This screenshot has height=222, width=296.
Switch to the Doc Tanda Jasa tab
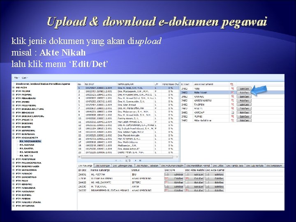[x=235, y=166]
